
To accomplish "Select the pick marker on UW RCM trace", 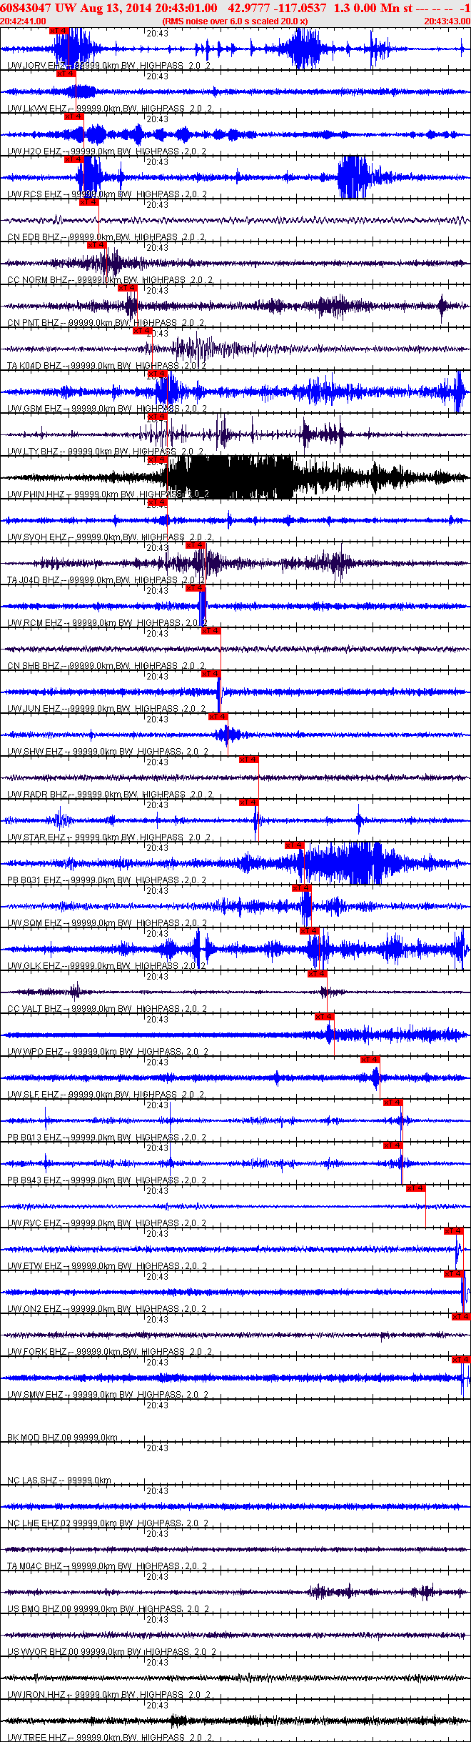I will point(196,588).
